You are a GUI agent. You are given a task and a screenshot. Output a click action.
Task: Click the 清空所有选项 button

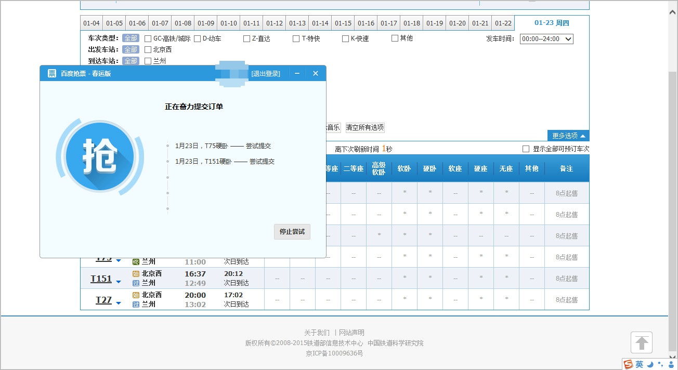[365, 127]
